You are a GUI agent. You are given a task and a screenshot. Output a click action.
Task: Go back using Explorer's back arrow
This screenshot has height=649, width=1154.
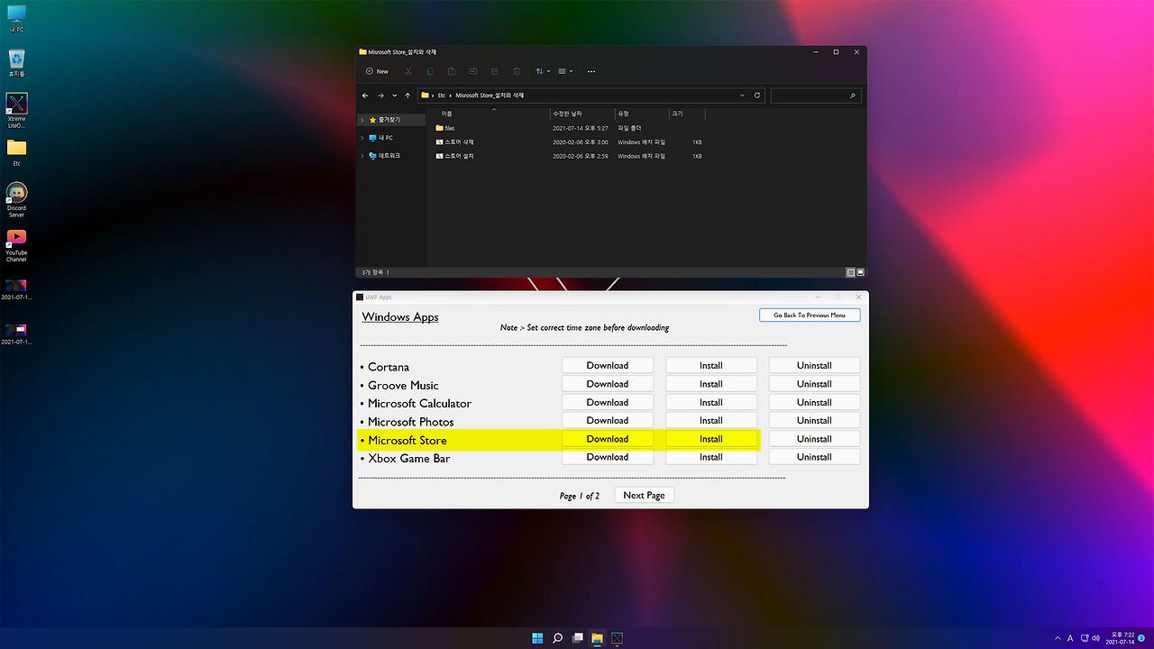(365, 95)
